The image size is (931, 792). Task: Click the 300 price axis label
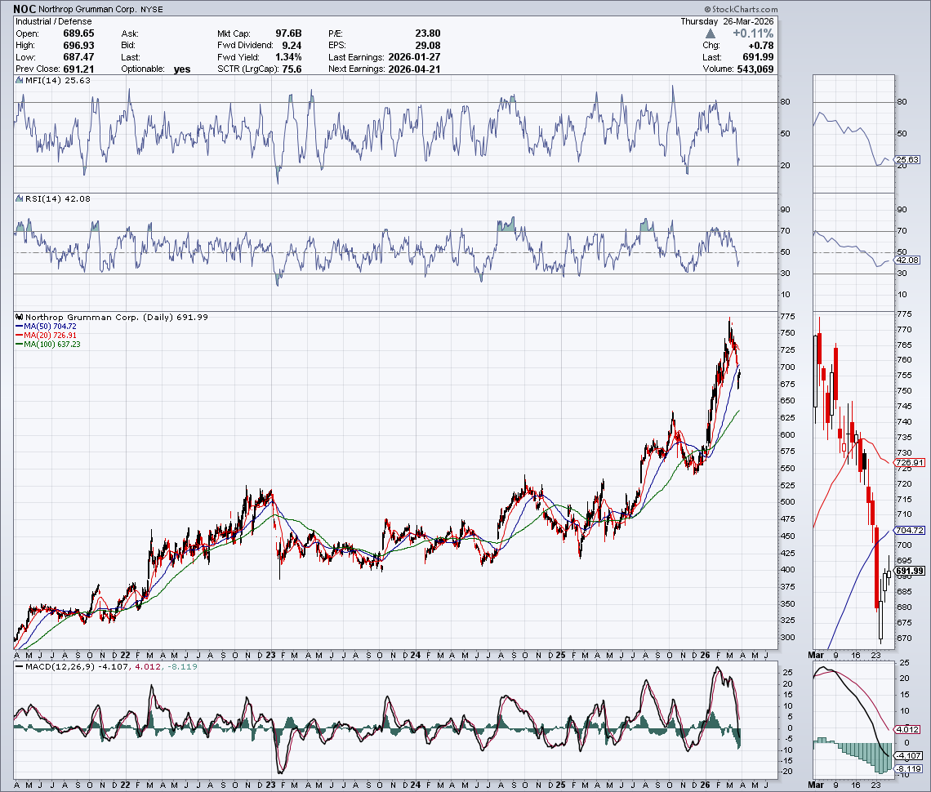coord(787,638)
